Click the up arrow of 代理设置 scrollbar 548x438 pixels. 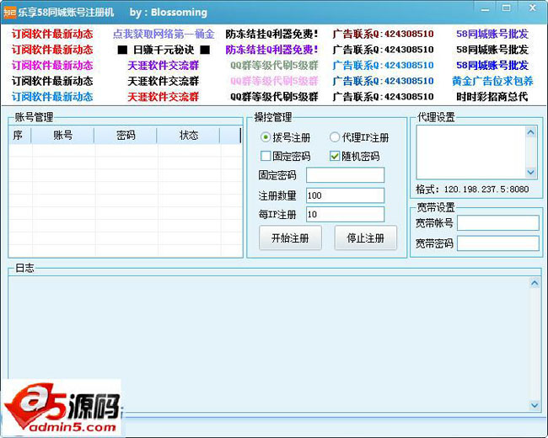531,132
